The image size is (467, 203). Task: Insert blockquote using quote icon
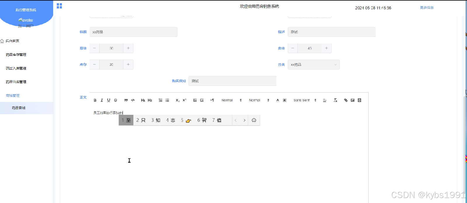[126, 100]
